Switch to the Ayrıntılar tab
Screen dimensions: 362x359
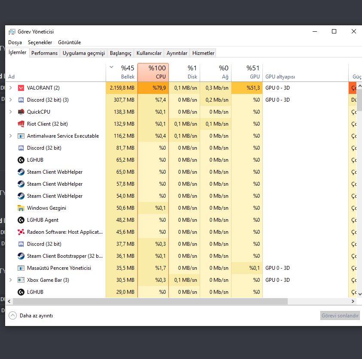point(177,53)
